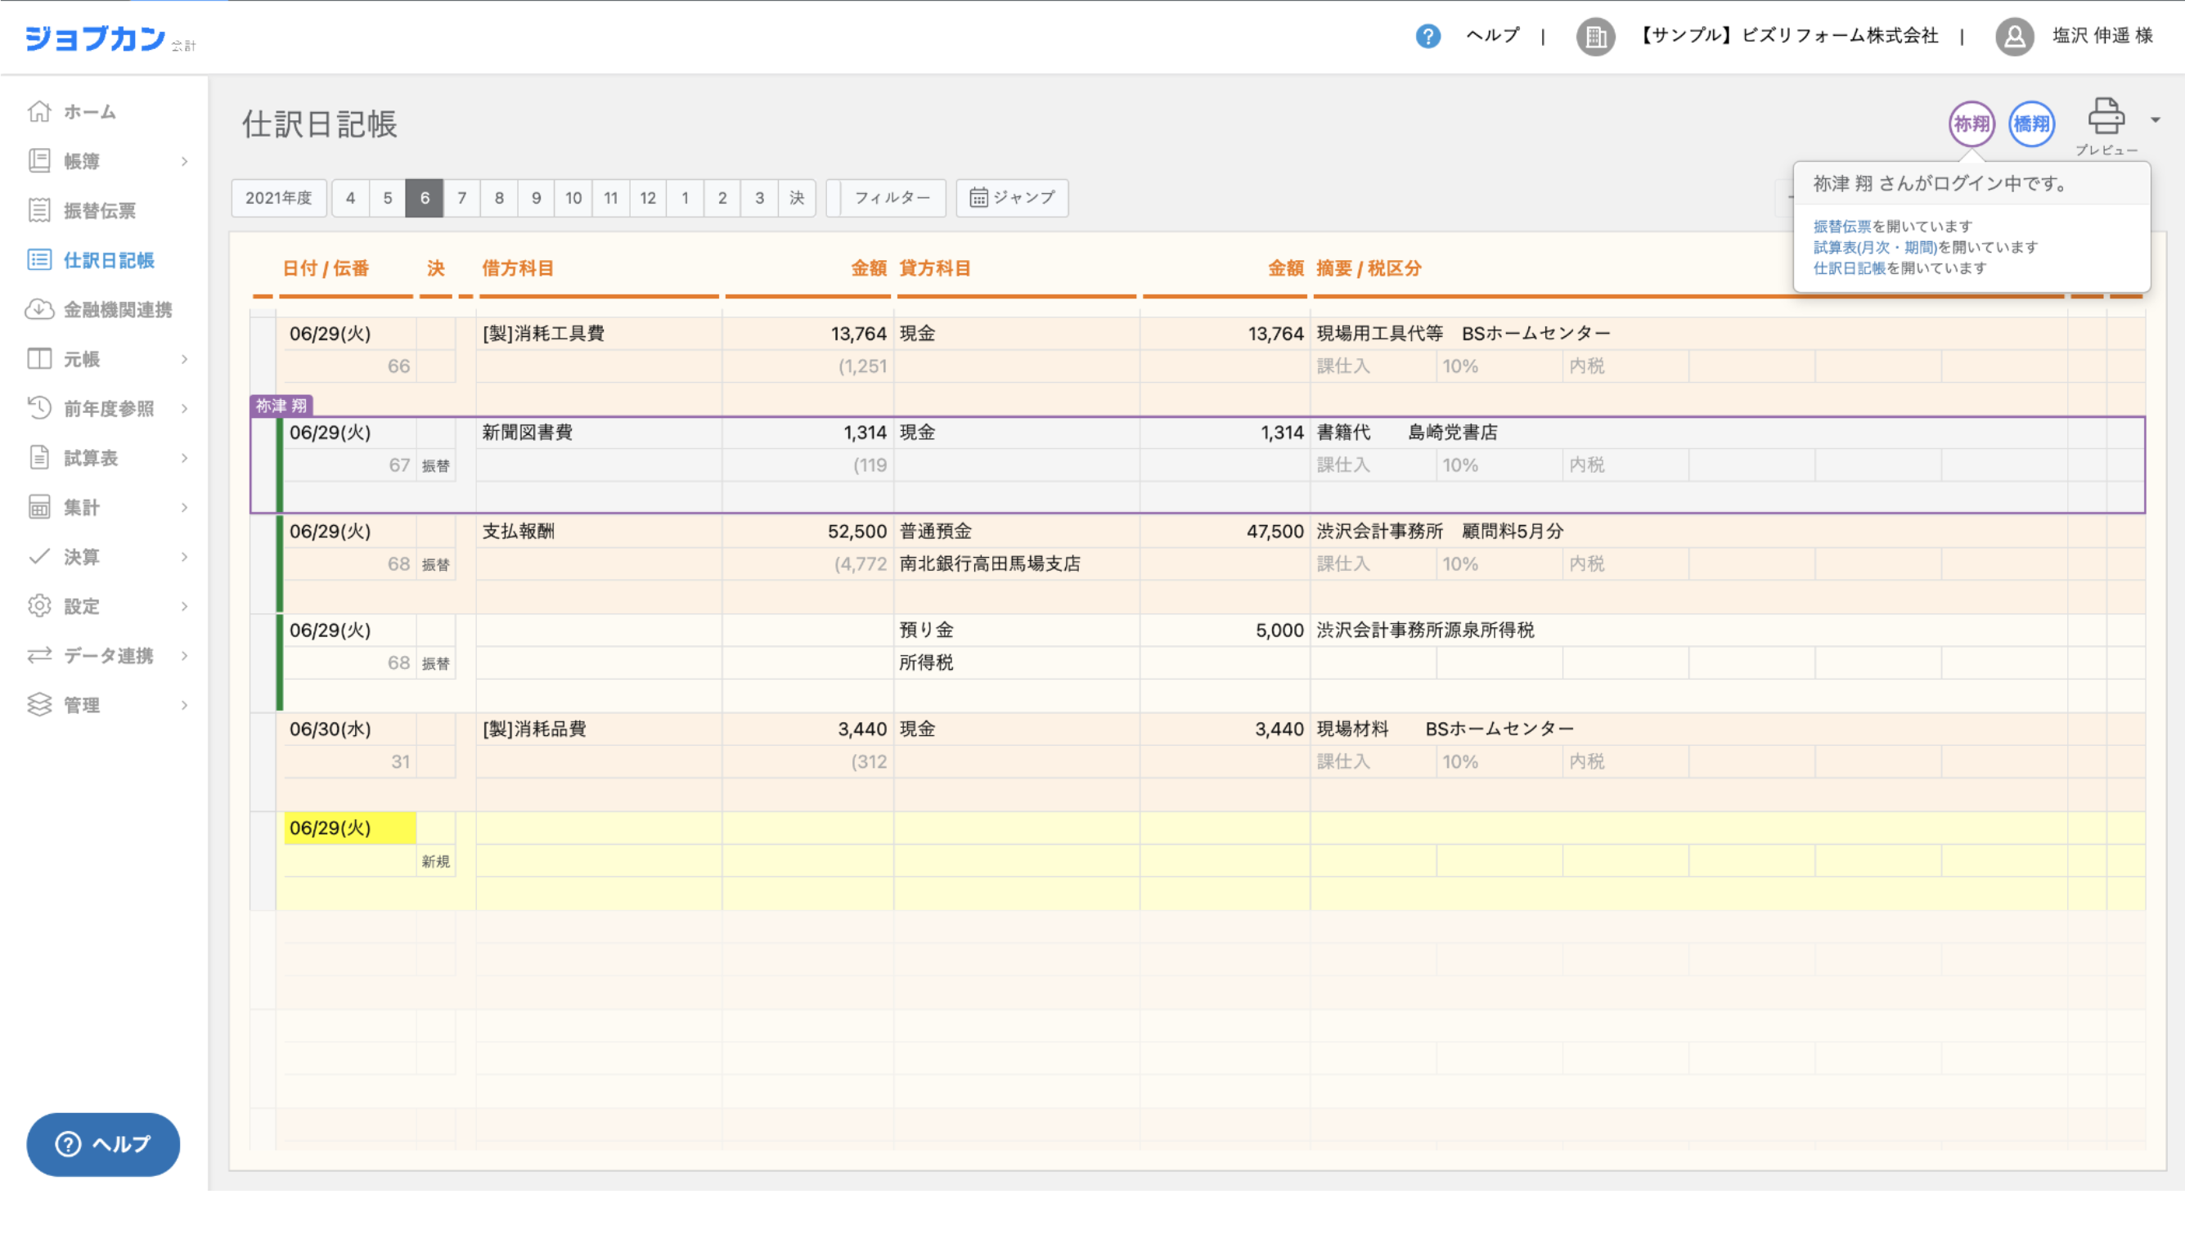
Task: Click the blue help question-mark icon
Action: (x=1427, y=36)
